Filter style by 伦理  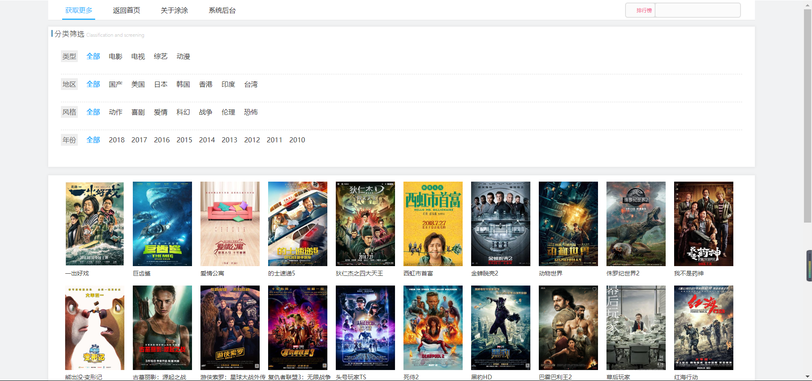(x=228, y=112)
